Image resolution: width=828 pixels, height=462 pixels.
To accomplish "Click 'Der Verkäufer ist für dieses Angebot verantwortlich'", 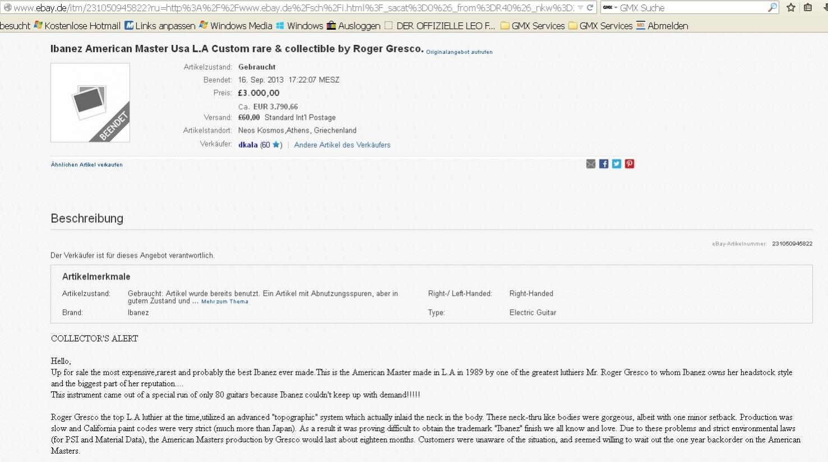I will (x=132, y=255).
